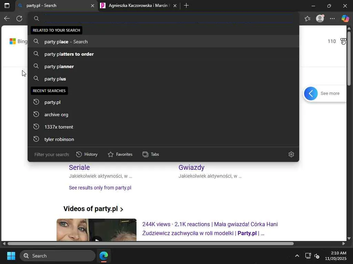
Task: Choose recent search party.pl
Action: click(x=163, y=102)
